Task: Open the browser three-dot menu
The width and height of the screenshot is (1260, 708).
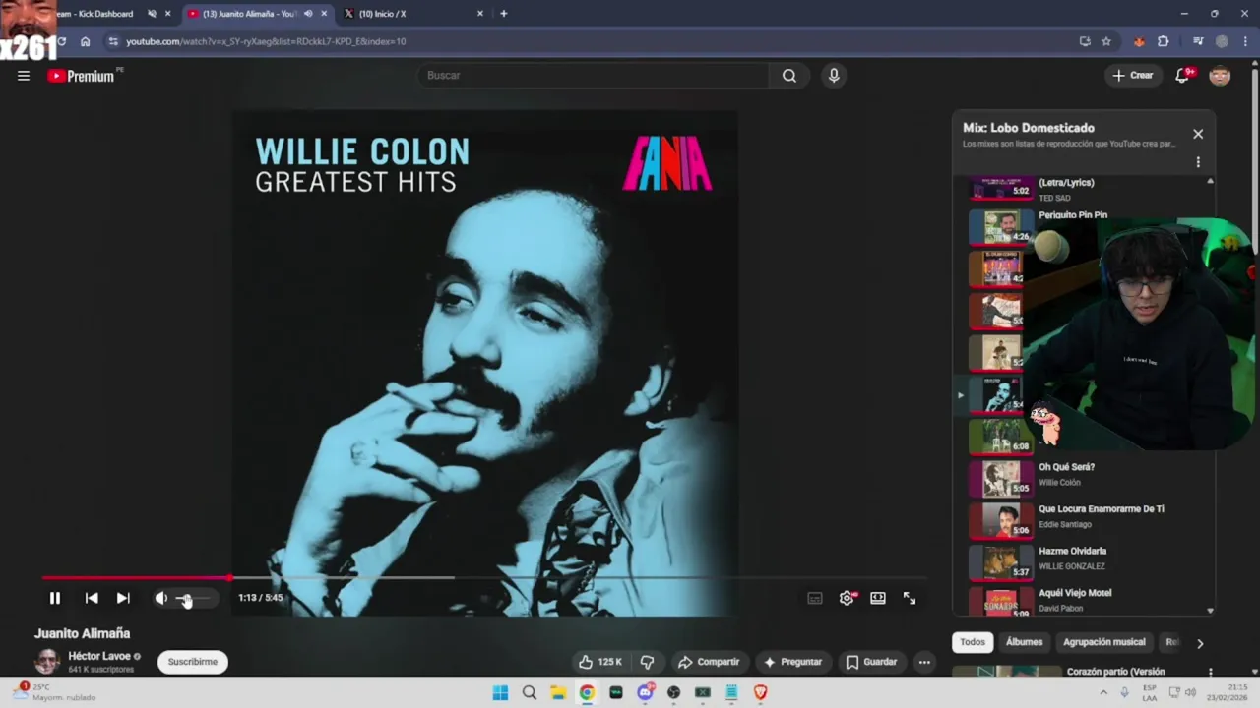Action: pyautogui.click(x=1244, y=41)
